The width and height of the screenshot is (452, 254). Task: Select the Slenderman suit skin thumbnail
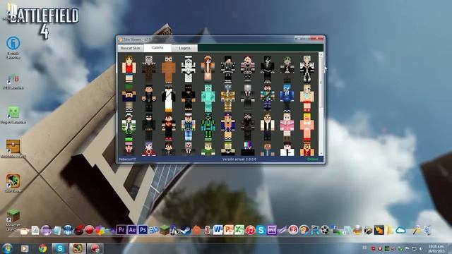(247, 98)
